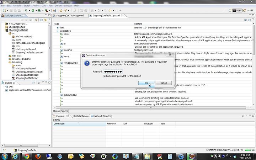Switch to first ShoppingCartTablet-app.xml editor tab
Viewport: 256px width, 160px height.
[x=70, y=16]
